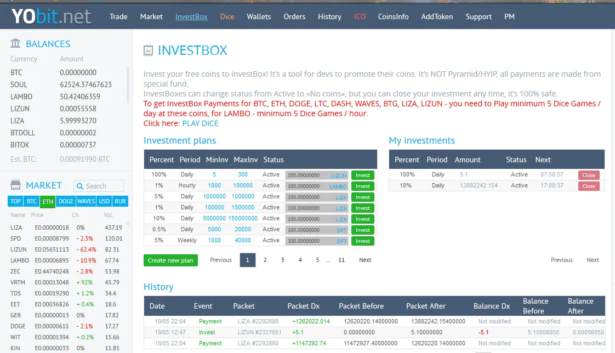Select the WAVES market tab
615x353 pixels.
click(86, 201)
